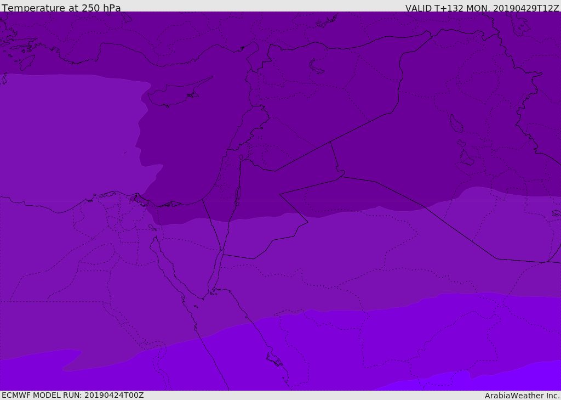Click the 'Temperature at 250 hPa' title text
The height and width of the screenshot is (400, 561).
click(x=61, y=8)
